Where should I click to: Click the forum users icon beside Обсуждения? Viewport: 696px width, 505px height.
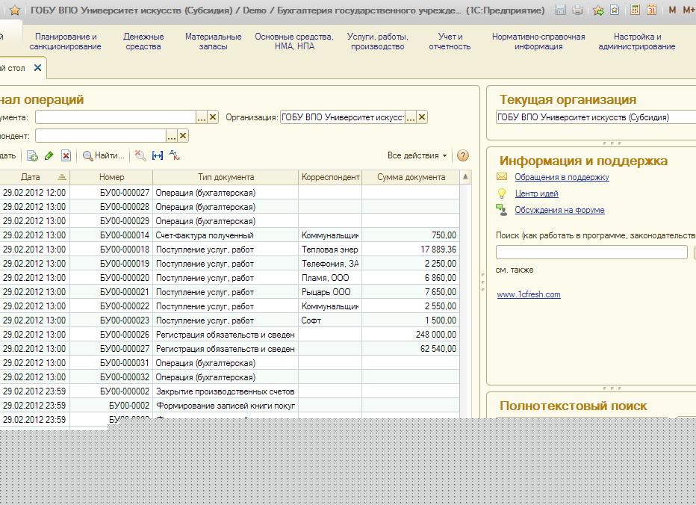[502, 210]
